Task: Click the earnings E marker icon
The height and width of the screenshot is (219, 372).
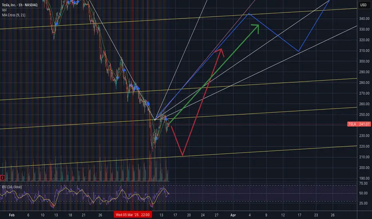Action: [x=2, y=178]
